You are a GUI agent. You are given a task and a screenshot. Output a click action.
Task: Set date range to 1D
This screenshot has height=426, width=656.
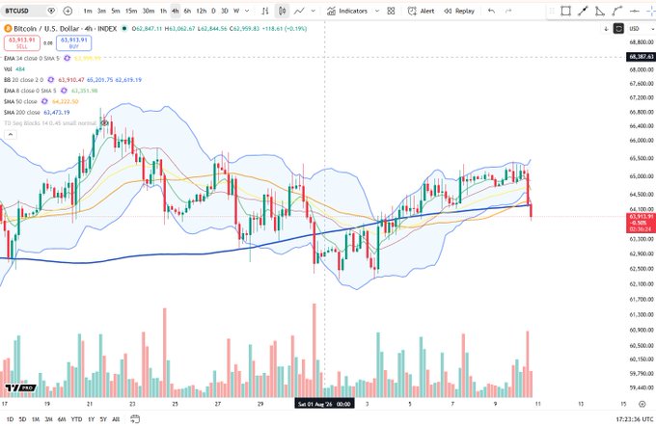coord(10,419)
